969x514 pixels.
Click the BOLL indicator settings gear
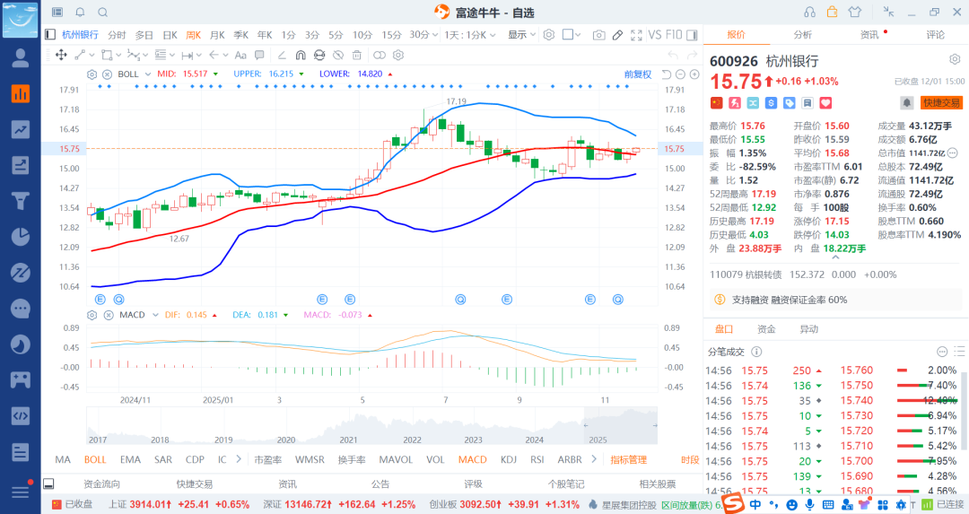coord(92,74)
